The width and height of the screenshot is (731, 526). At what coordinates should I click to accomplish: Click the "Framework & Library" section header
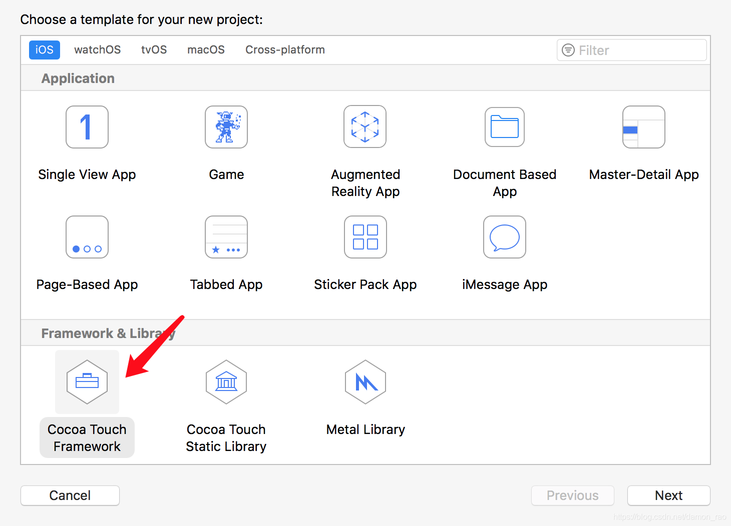108,333
